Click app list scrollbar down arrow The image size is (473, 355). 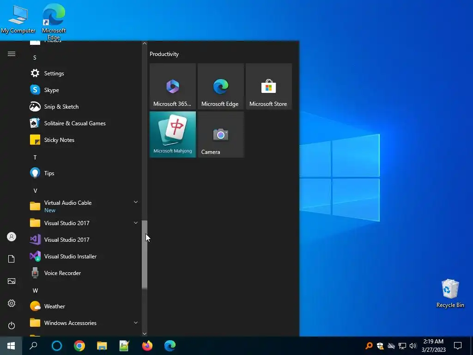pyautogui.click(x=145, y=334)
